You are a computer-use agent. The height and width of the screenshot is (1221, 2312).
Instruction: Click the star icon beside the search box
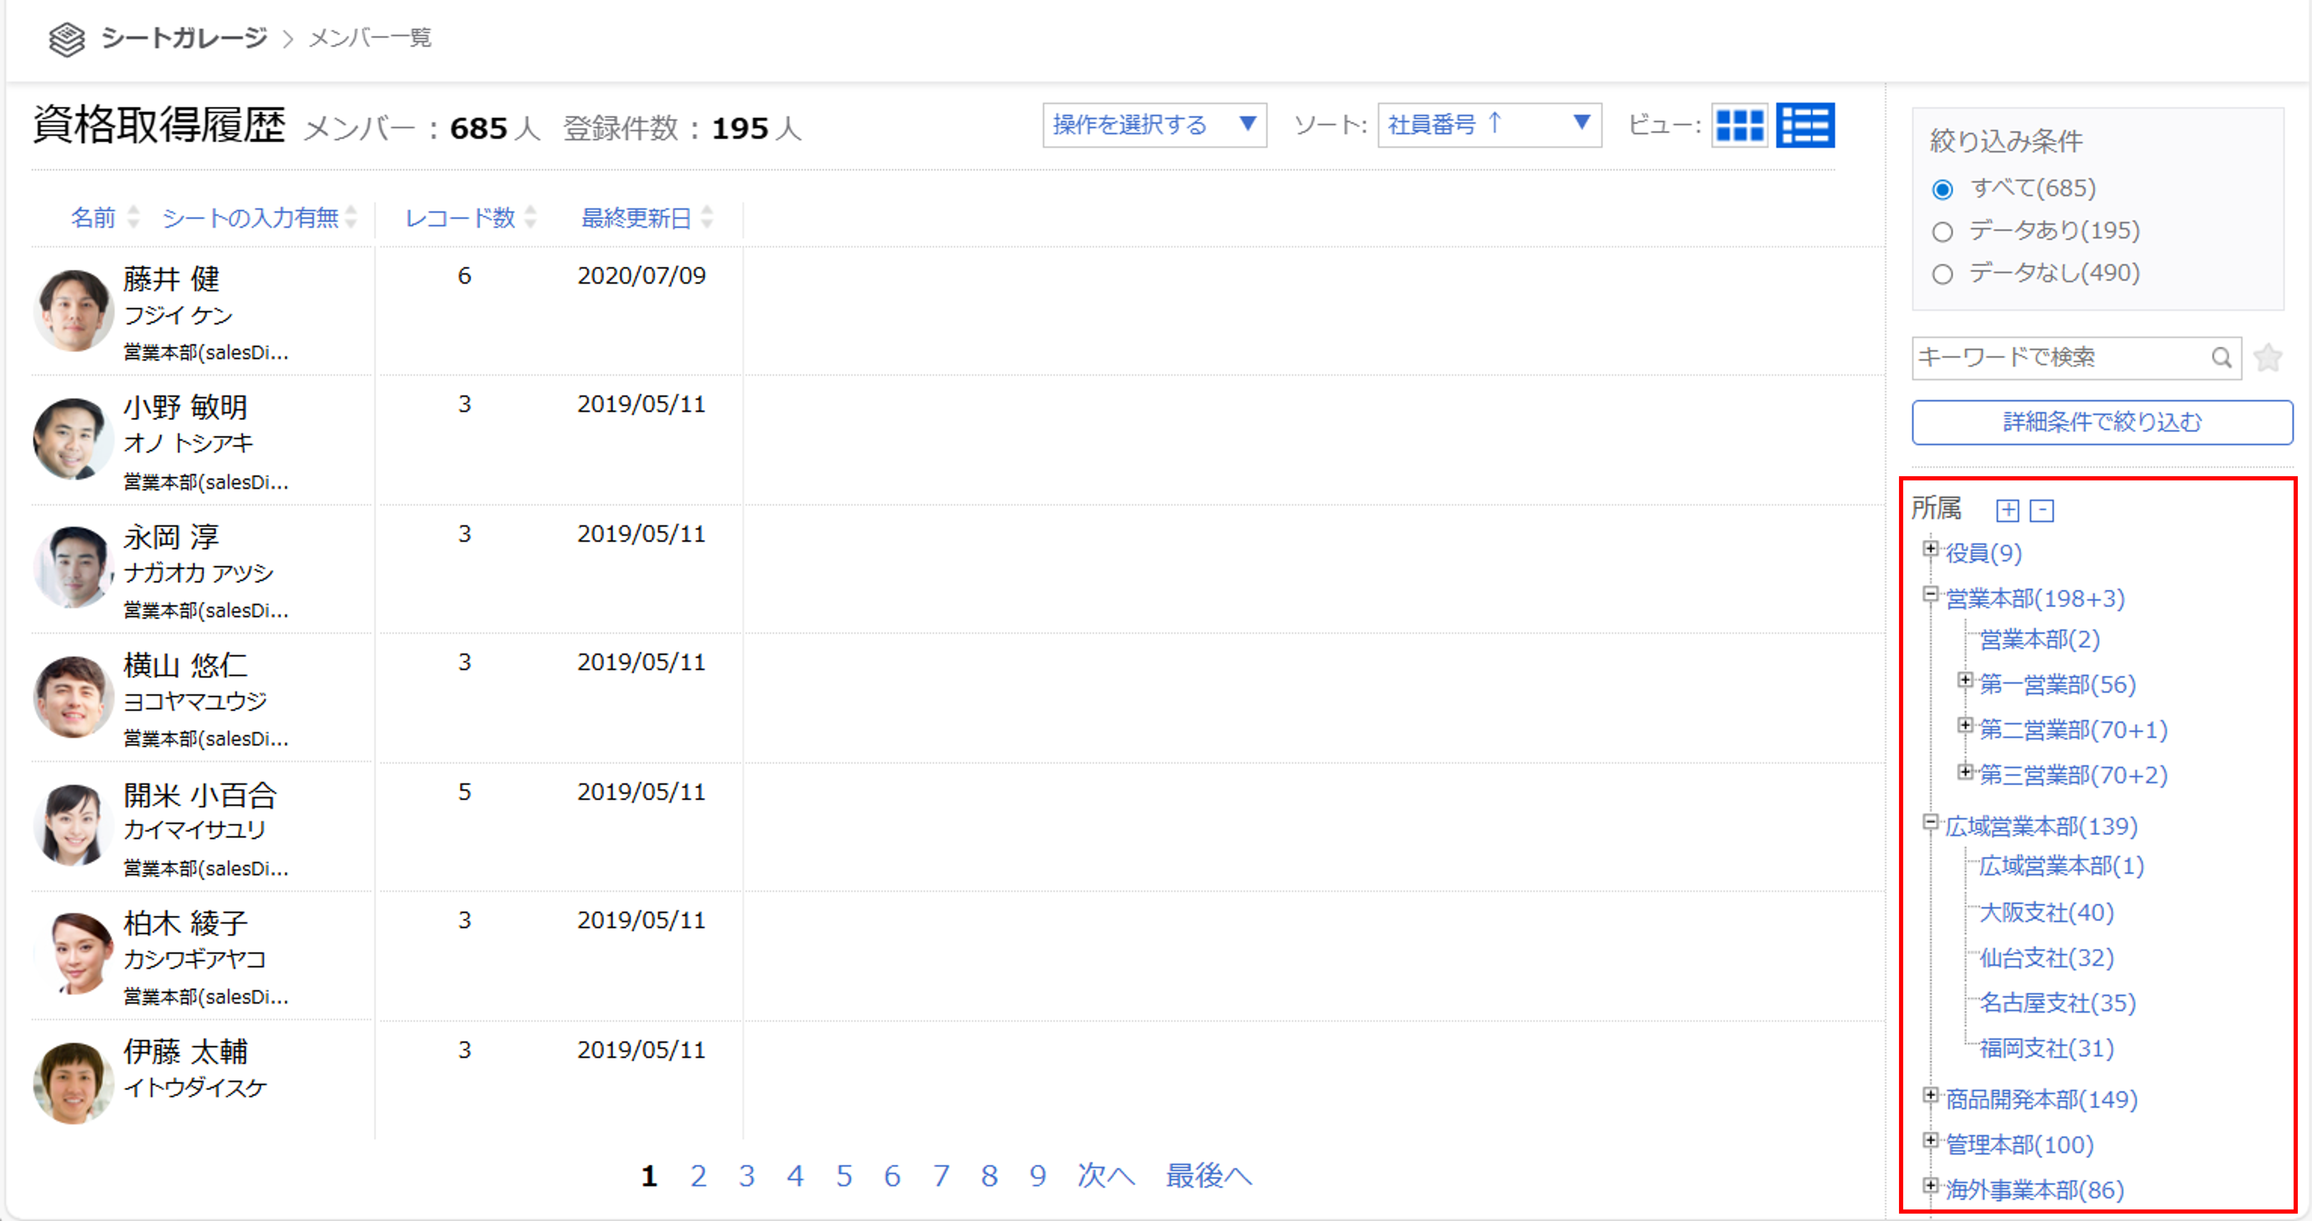(2268, 357)
